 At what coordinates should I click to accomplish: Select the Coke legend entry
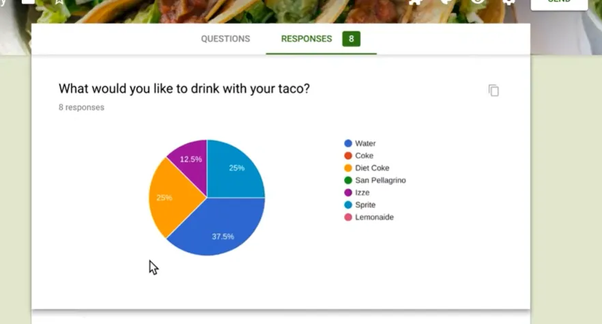point(364,156)
